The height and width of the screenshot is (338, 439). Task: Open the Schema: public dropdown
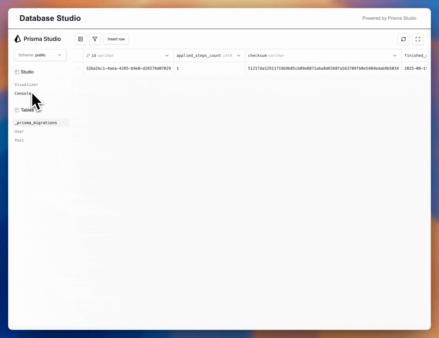coord(40,55)
